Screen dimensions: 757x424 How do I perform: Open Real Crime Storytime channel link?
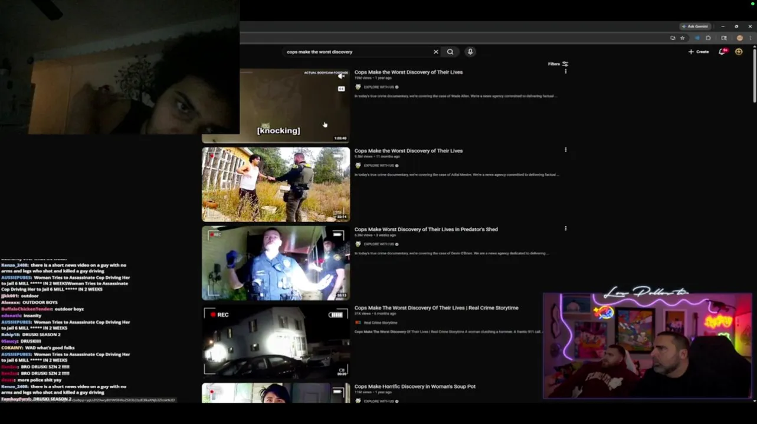point(381,323)
